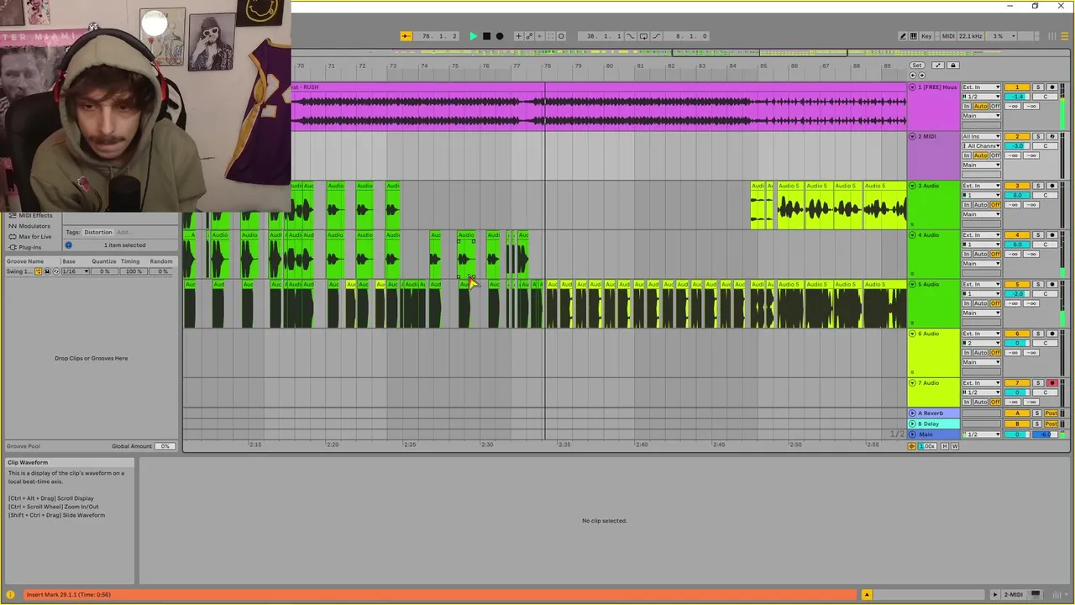Image resolution: width=1075 pixels, height=605 pixels.
Task: Open groove Base 1/16 dropdown
Action: [x=76, y=271]
